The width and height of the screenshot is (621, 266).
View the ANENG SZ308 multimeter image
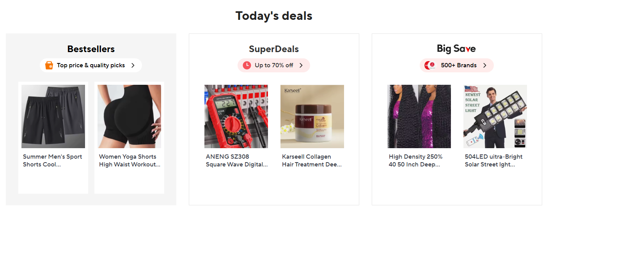tap(236, 116)
